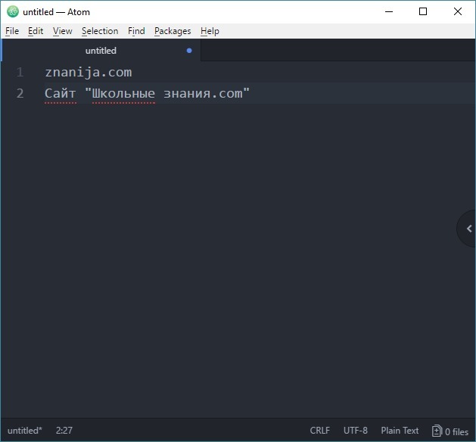
Task: Click line number 2 in gutter
Action: 20,93
